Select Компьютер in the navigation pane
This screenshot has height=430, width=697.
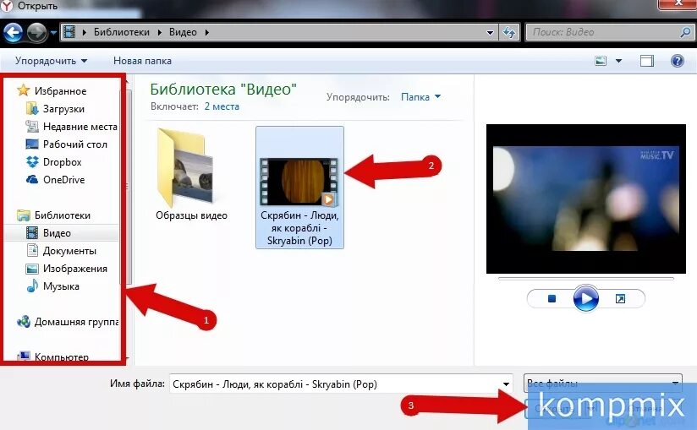point(62,357)
